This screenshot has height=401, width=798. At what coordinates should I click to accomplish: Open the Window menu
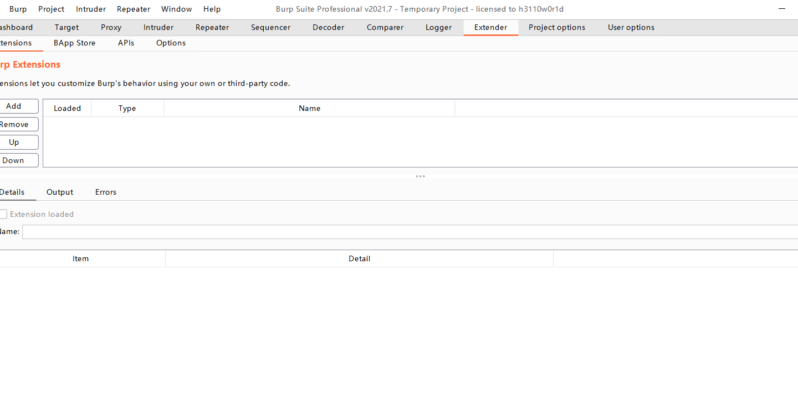click(177, 9)
